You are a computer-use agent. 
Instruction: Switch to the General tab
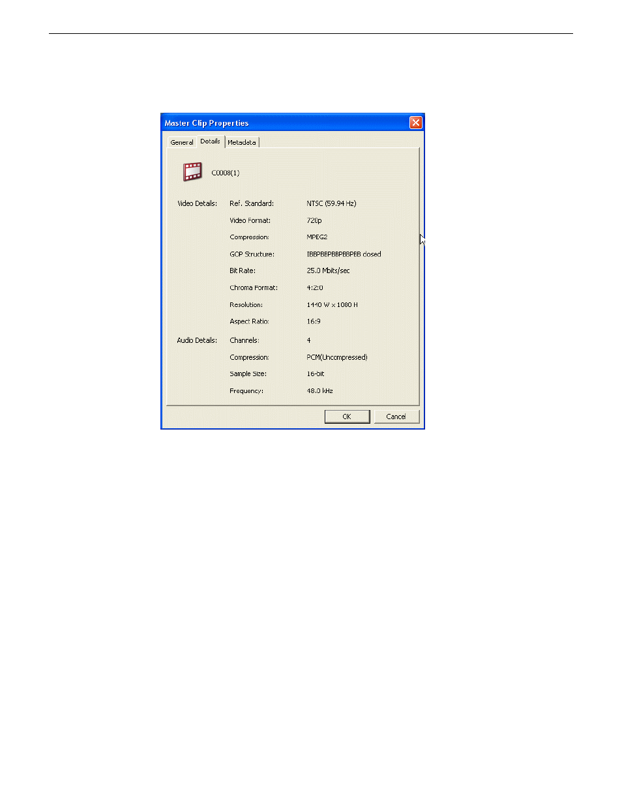click(x=182, y=142)
